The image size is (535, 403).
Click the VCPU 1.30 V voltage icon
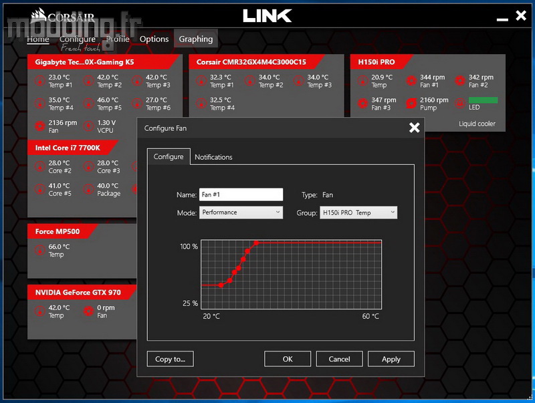coord(89,126)
